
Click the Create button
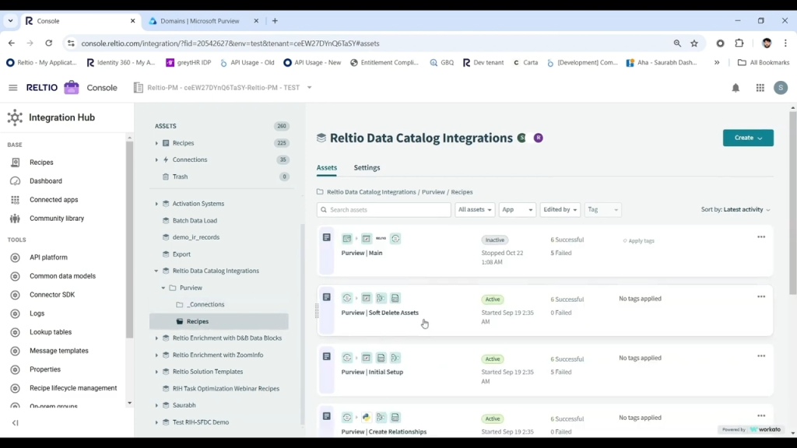tap(746, 138)
